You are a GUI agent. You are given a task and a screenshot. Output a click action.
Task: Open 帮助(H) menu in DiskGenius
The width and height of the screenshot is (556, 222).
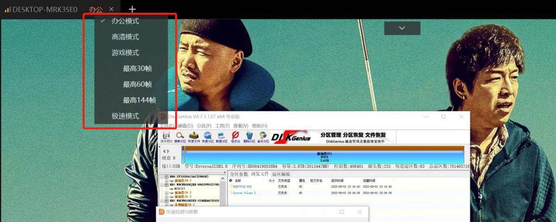click(259, 126)
